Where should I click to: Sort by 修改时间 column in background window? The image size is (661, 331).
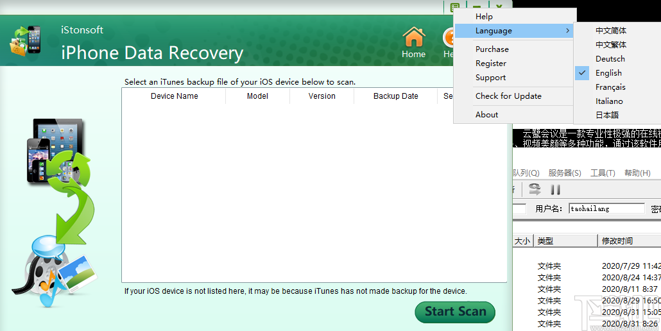[629, 241]
